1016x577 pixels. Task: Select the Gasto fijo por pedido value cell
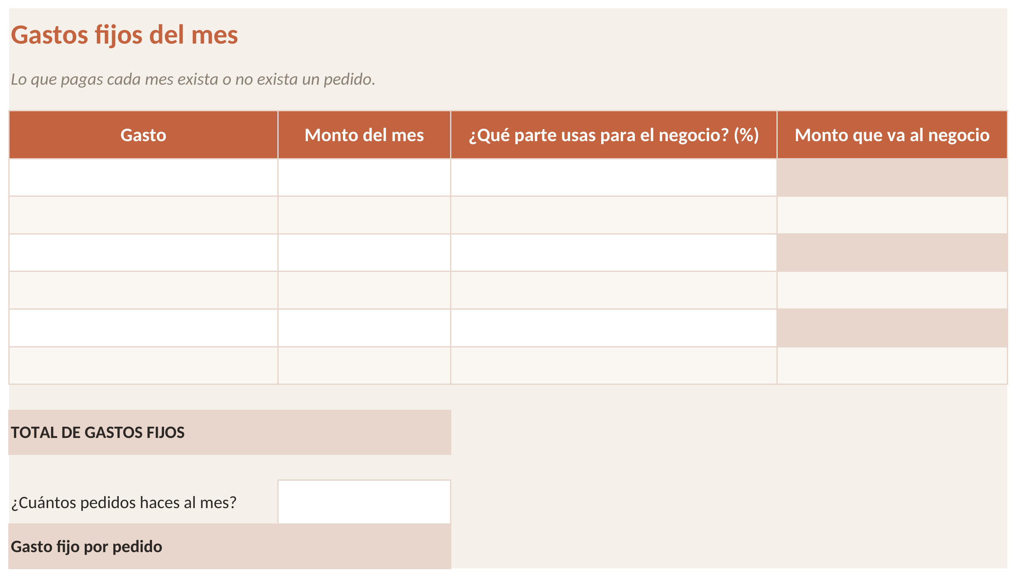pyautogui.click(x=364, y=546)
